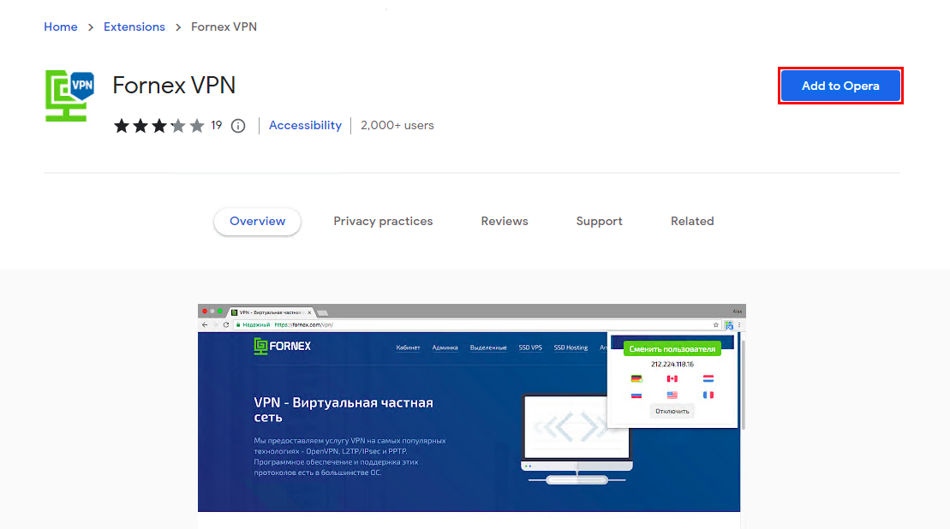Click the SSD Hosting menu item in preview

[x=571, y=348]
